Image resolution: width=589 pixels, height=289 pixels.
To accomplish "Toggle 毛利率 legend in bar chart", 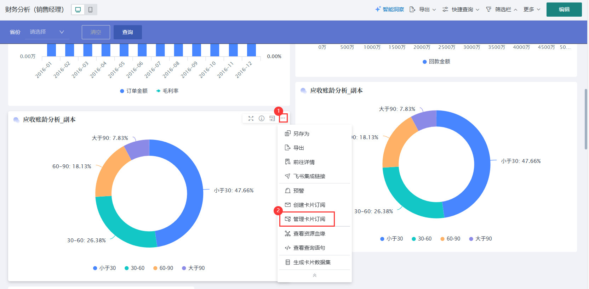I will (x=167, y=91).
